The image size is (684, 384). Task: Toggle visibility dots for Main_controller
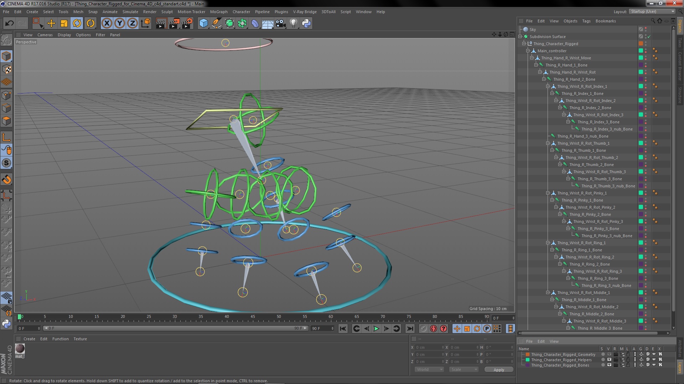click(x=646, y=51)
